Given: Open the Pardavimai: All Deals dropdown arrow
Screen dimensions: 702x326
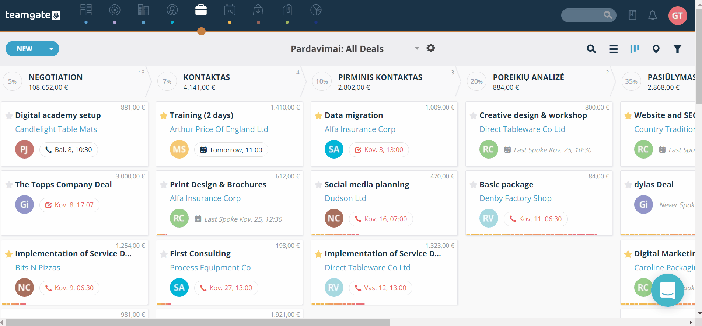Looking at the screenshot, I should (x=417, y=48).
